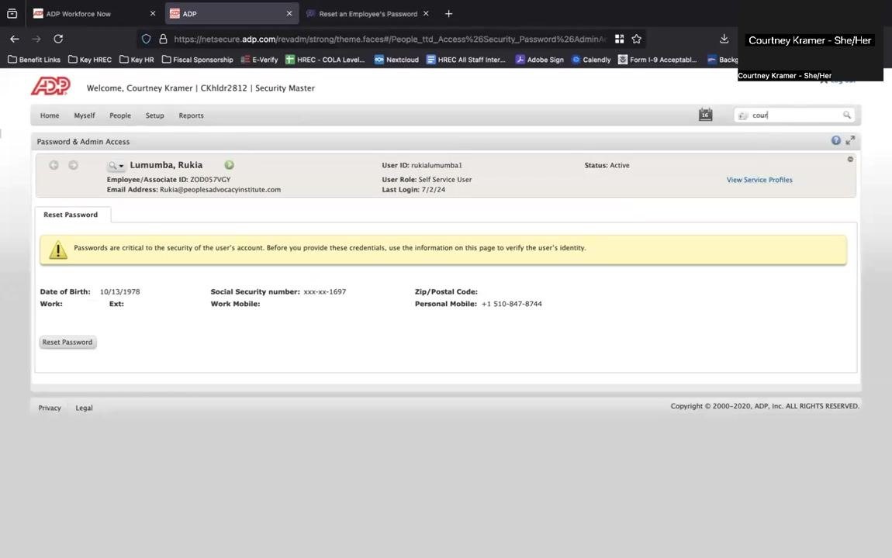Open the Privacy link
This screenshot has width=892, height=558.
50,408
